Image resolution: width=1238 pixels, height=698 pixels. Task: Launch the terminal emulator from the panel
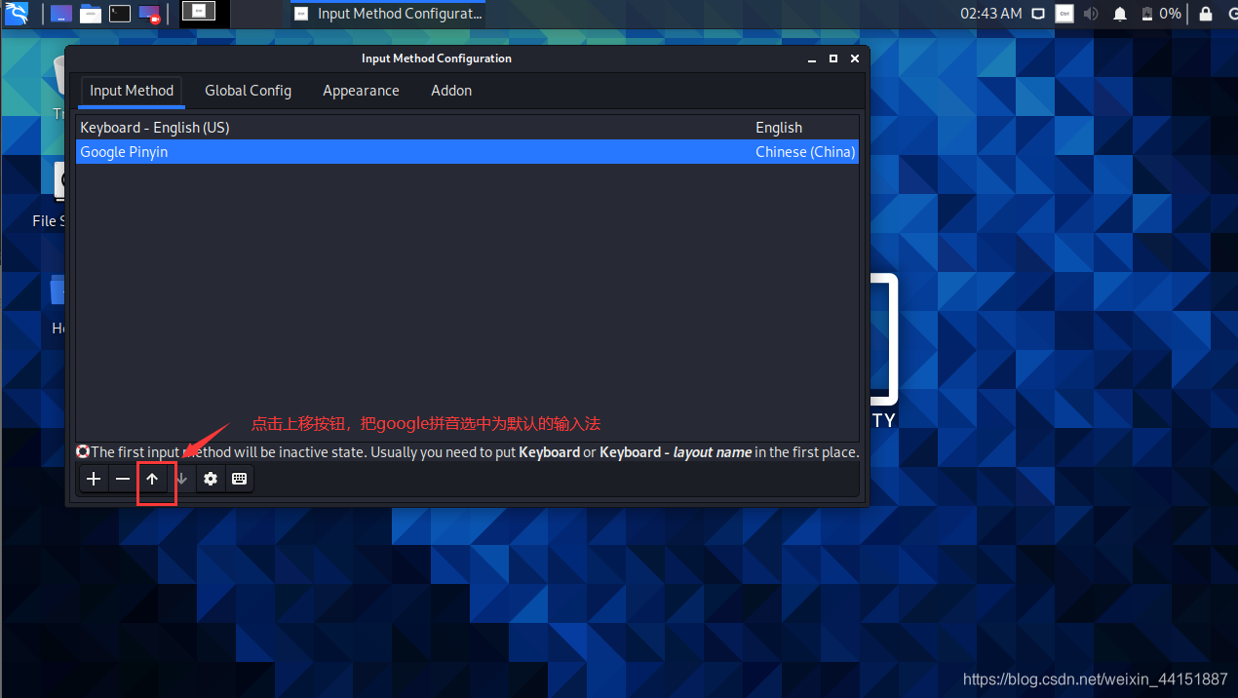coord(120,14)
